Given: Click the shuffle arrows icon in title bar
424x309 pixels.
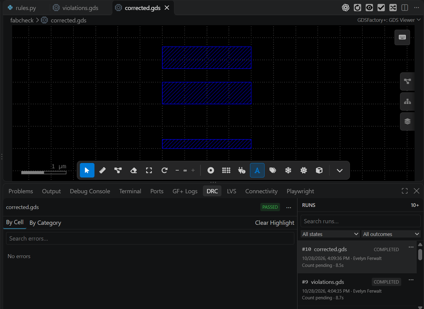Looking at the screenshot, I should pos(393,8).
